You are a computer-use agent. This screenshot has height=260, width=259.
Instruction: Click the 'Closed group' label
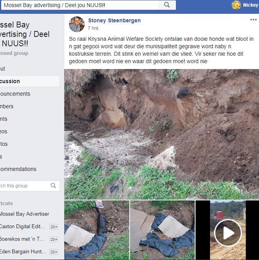14,53
